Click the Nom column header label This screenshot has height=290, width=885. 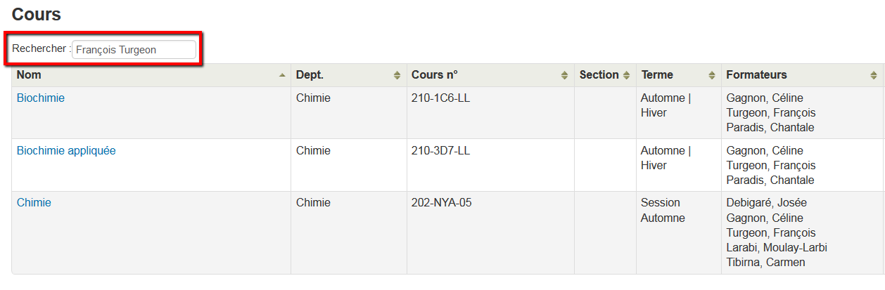click(29, 74)
